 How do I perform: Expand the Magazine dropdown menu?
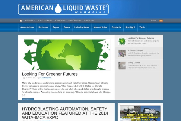coord(30,21)
